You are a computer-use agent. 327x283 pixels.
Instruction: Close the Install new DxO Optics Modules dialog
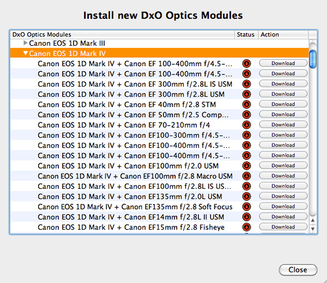point(298,270)
